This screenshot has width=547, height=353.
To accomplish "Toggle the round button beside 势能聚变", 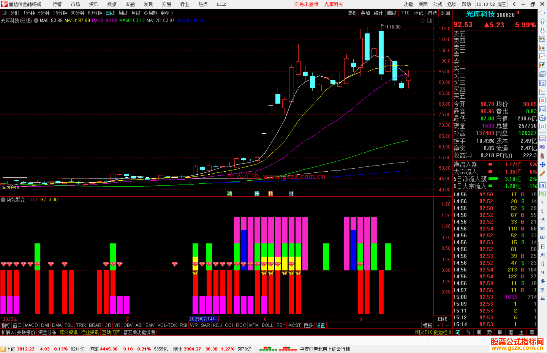I will click(3, 200).
